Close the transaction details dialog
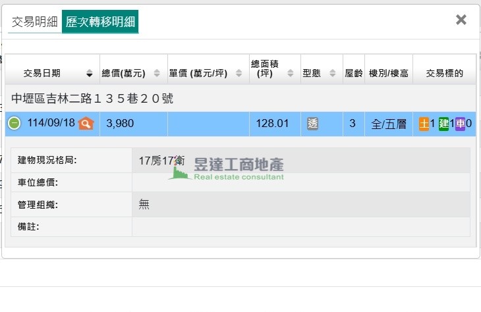Viewport: 481px width, 312px height. pos(461,20)
